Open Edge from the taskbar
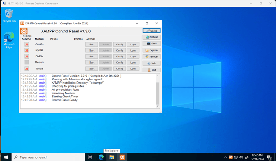276x161 pixels. [101, 157]
